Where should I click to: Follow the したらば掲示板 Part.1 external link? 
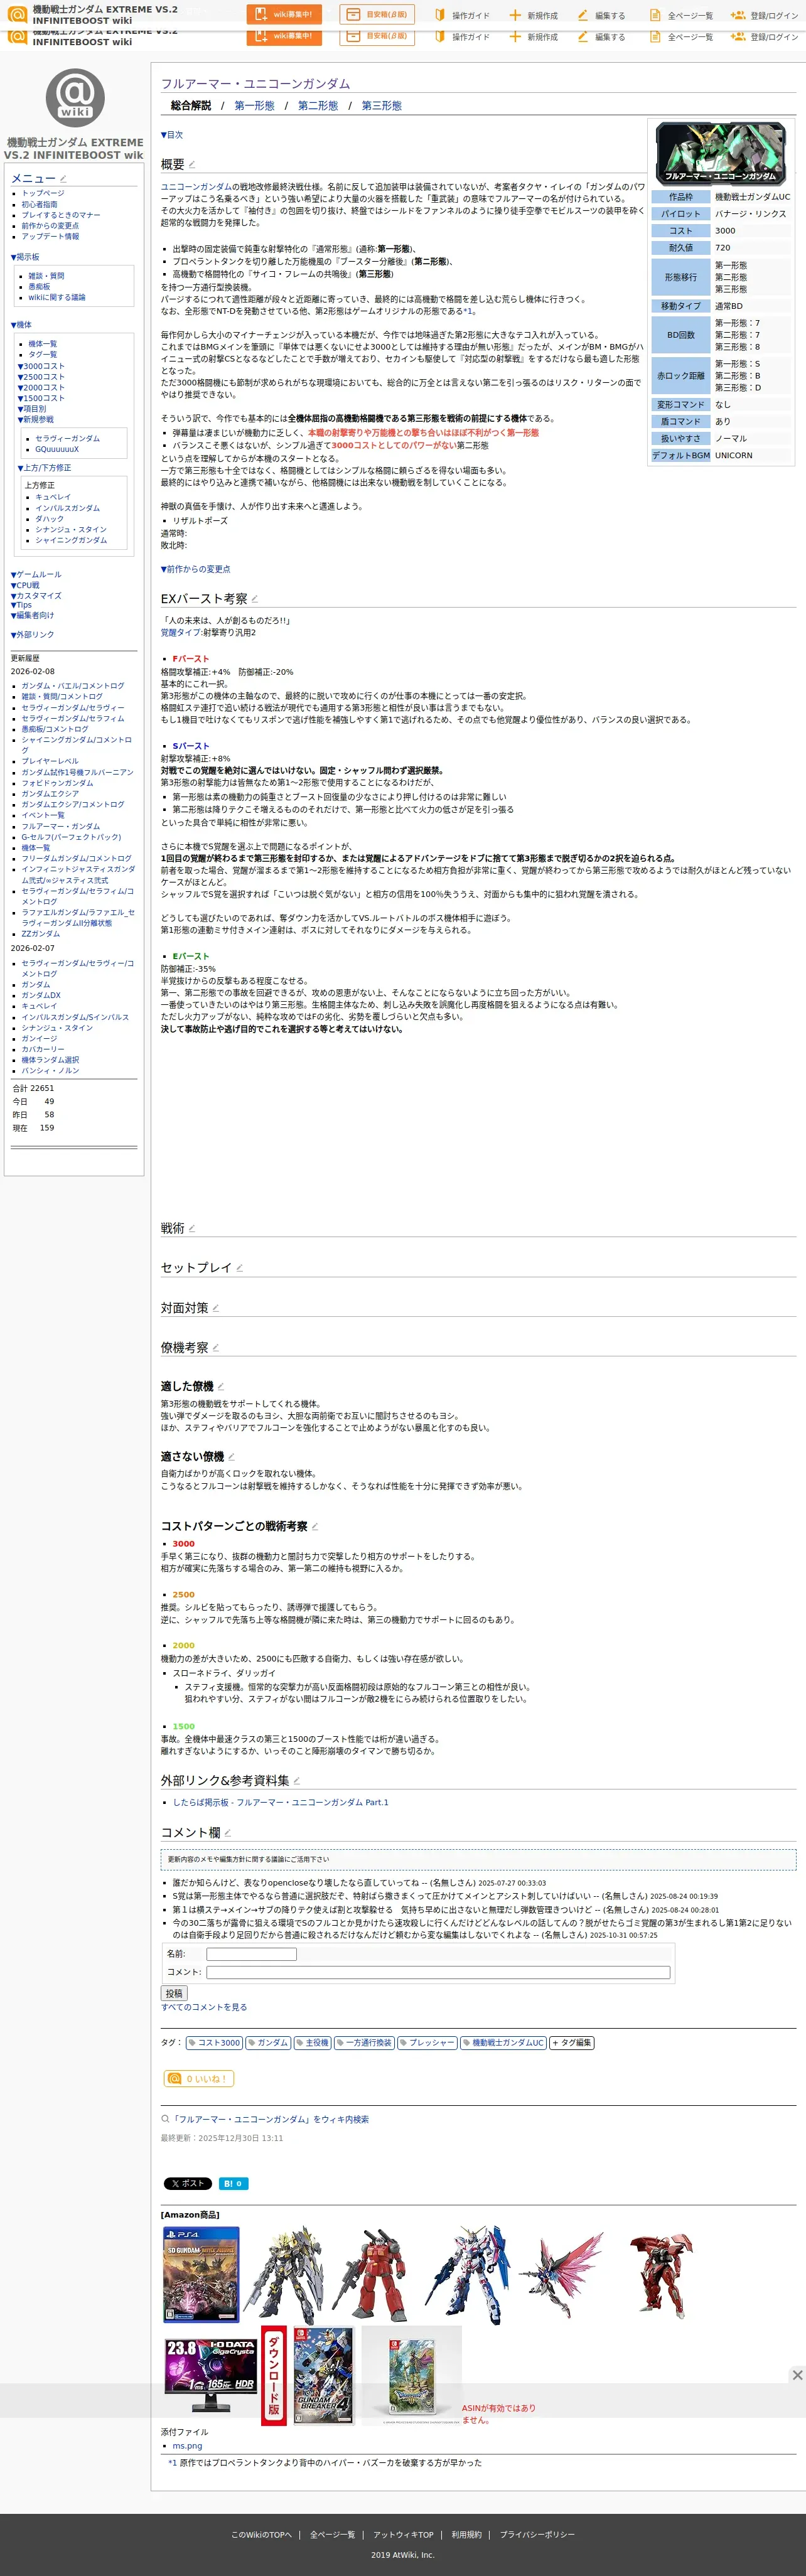[281, 1802]
